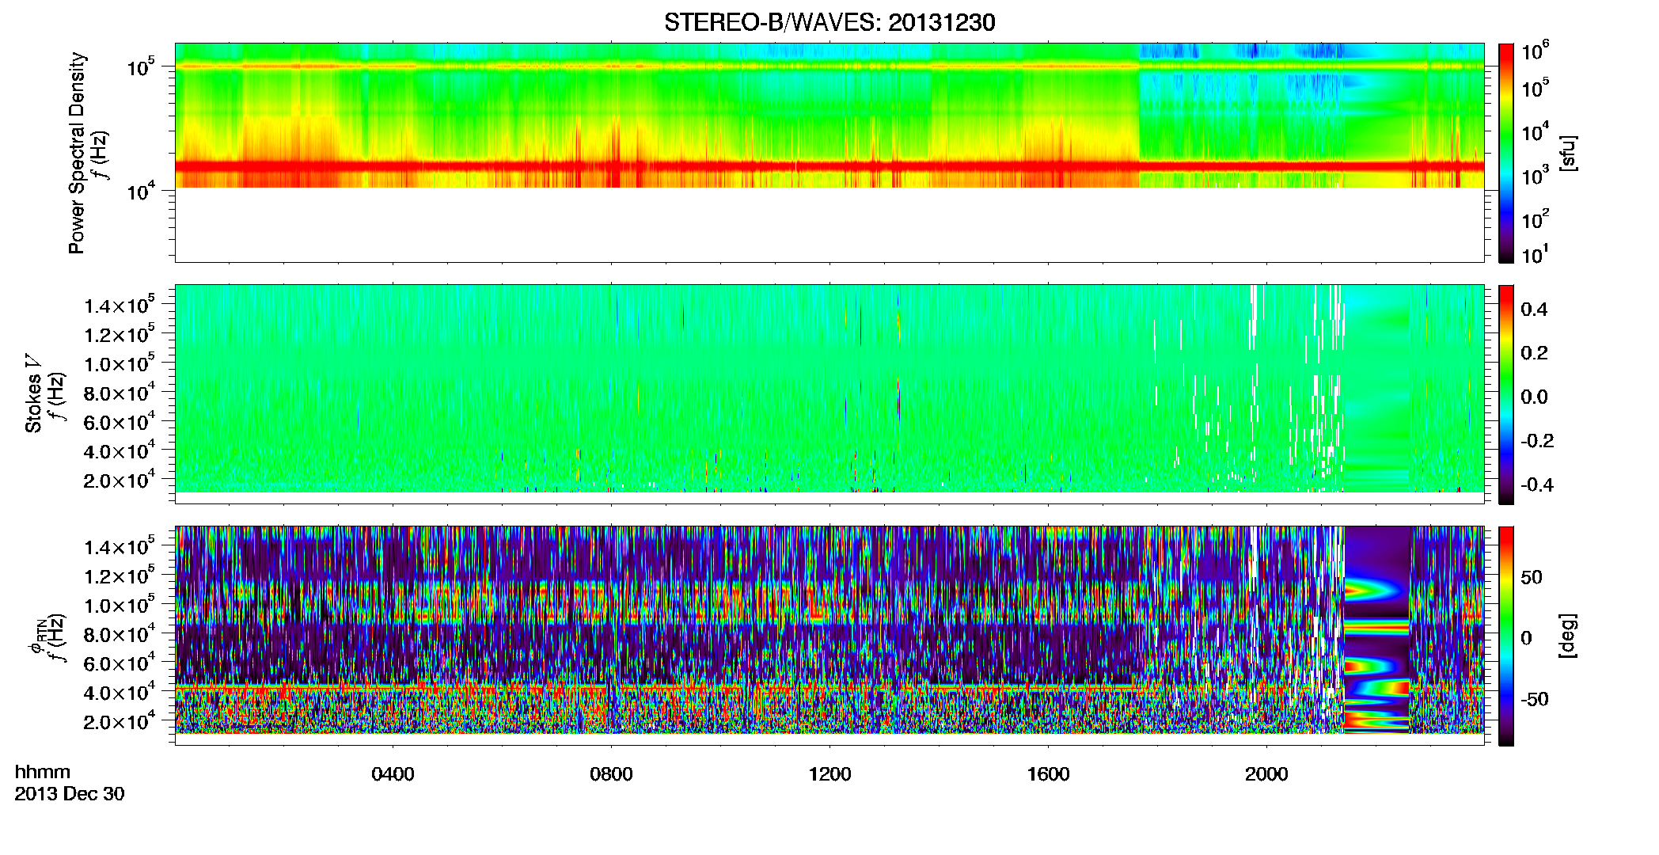The image size is (1659, 855).
Task: Click the -0.4 label on Stokes V colorbar
Action: point(1537,484)
